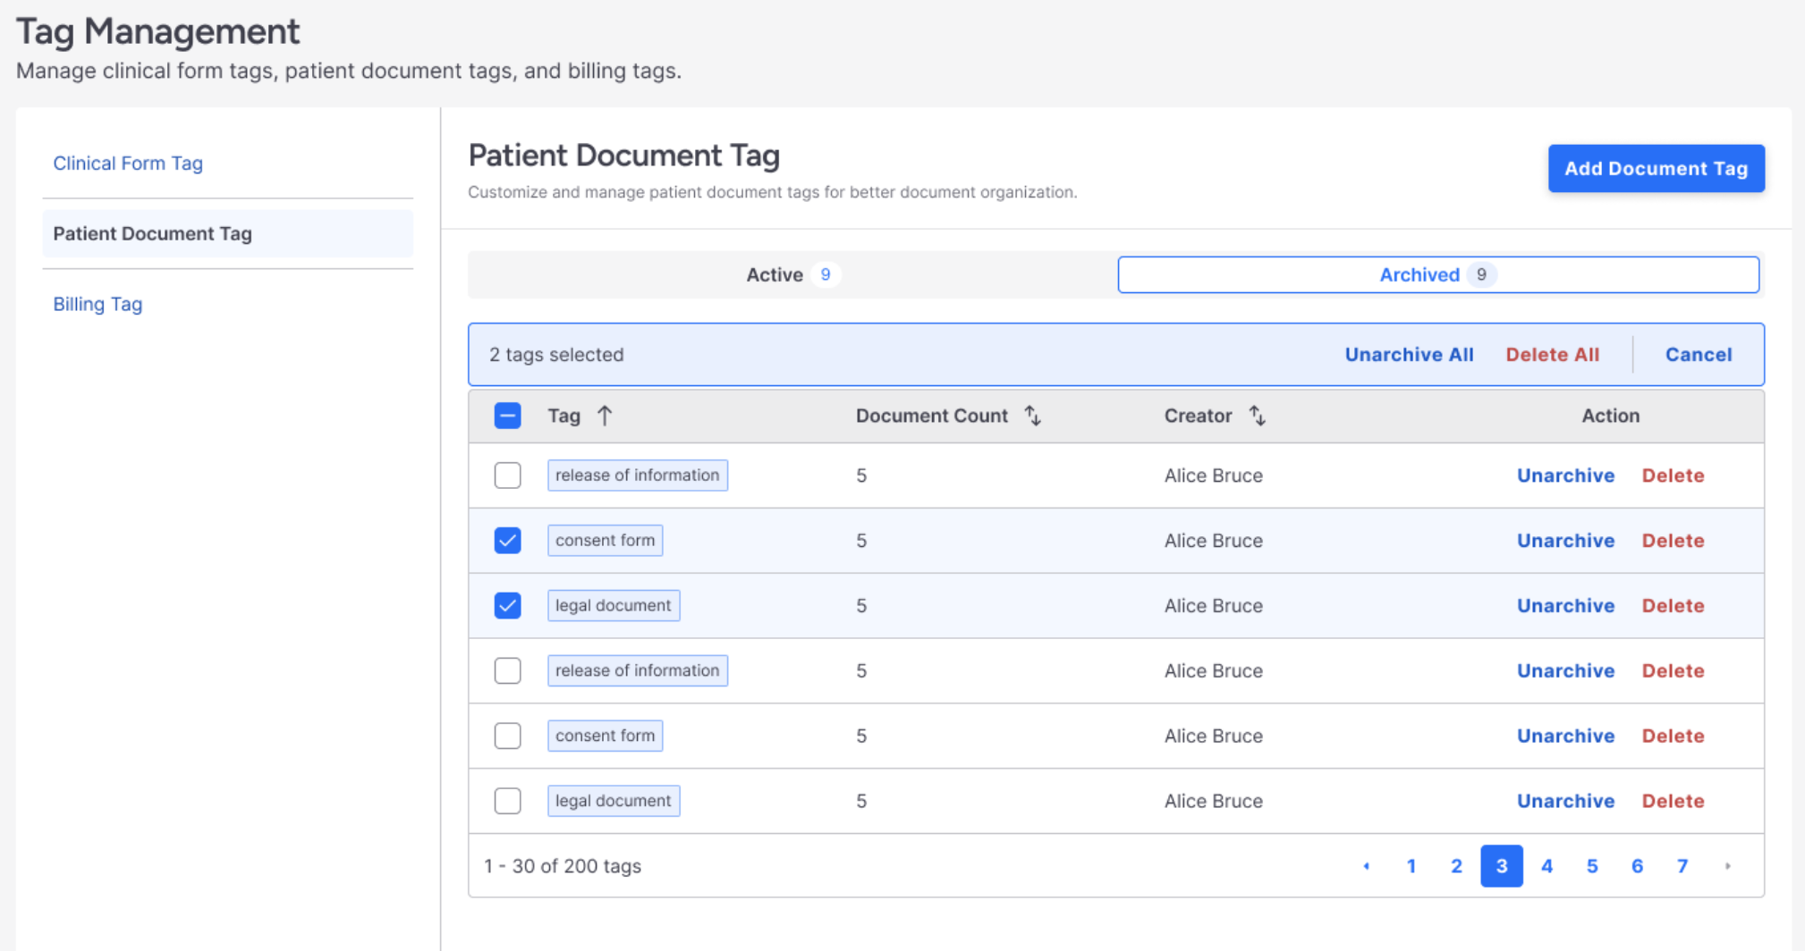
Task: Sort by Tag column arrow icon
Action: click(x=605, y=416)
